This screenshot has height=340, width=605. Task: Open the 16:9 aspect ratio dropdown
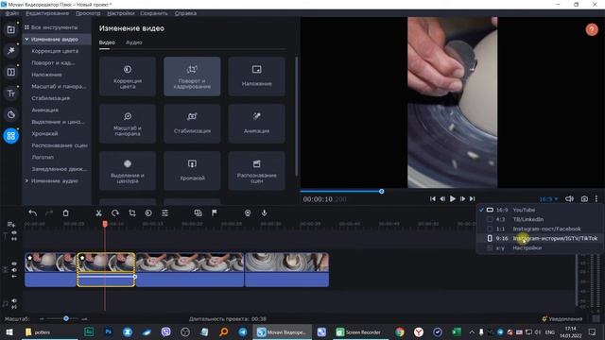tap(548, 199)
